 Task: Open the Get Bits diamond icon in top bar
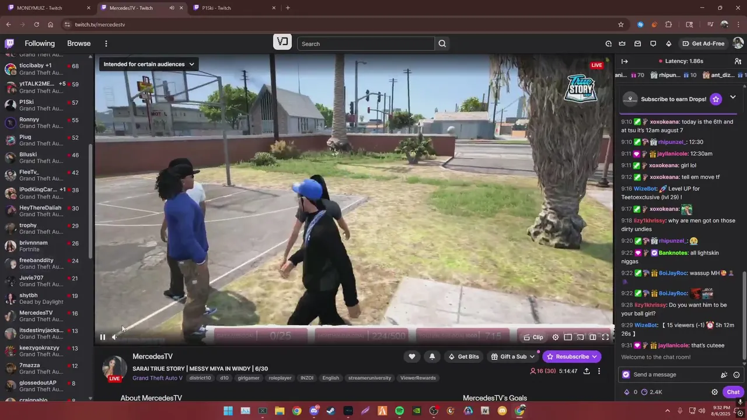pyautogui.click(x=669, y=44)
